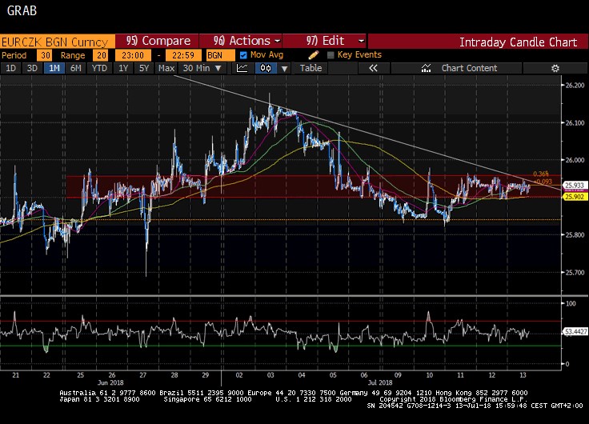Click the double-chevron collapse icon

[x=372, y=68]
